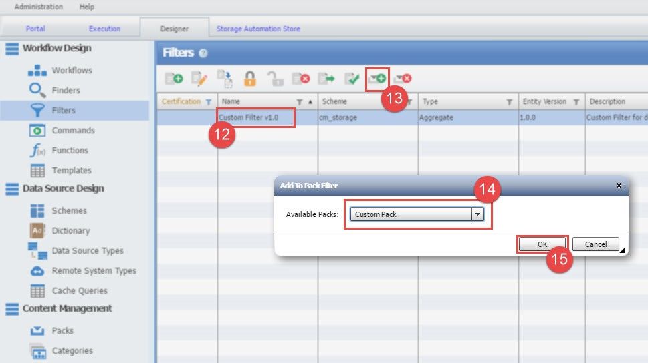The width and height of the screenshot is (648, 363).
Task: Open the Administration menu
Action: [x=38, y=7]
